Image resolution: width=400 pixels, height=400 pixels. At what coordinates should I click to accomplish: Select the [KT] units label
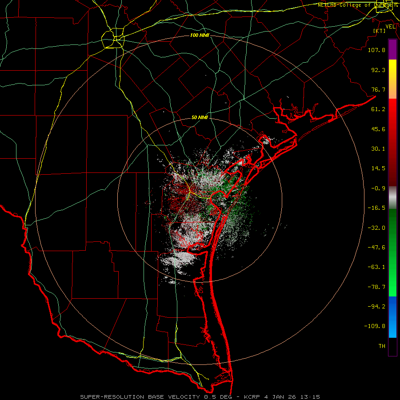pos(380,31)
